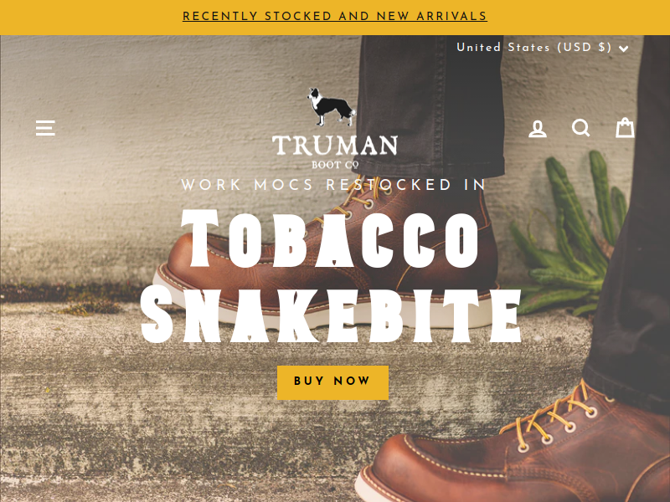Open the account login icon
Screen dimensions: 670x502
pyautogui.click(x=538, y=129)
